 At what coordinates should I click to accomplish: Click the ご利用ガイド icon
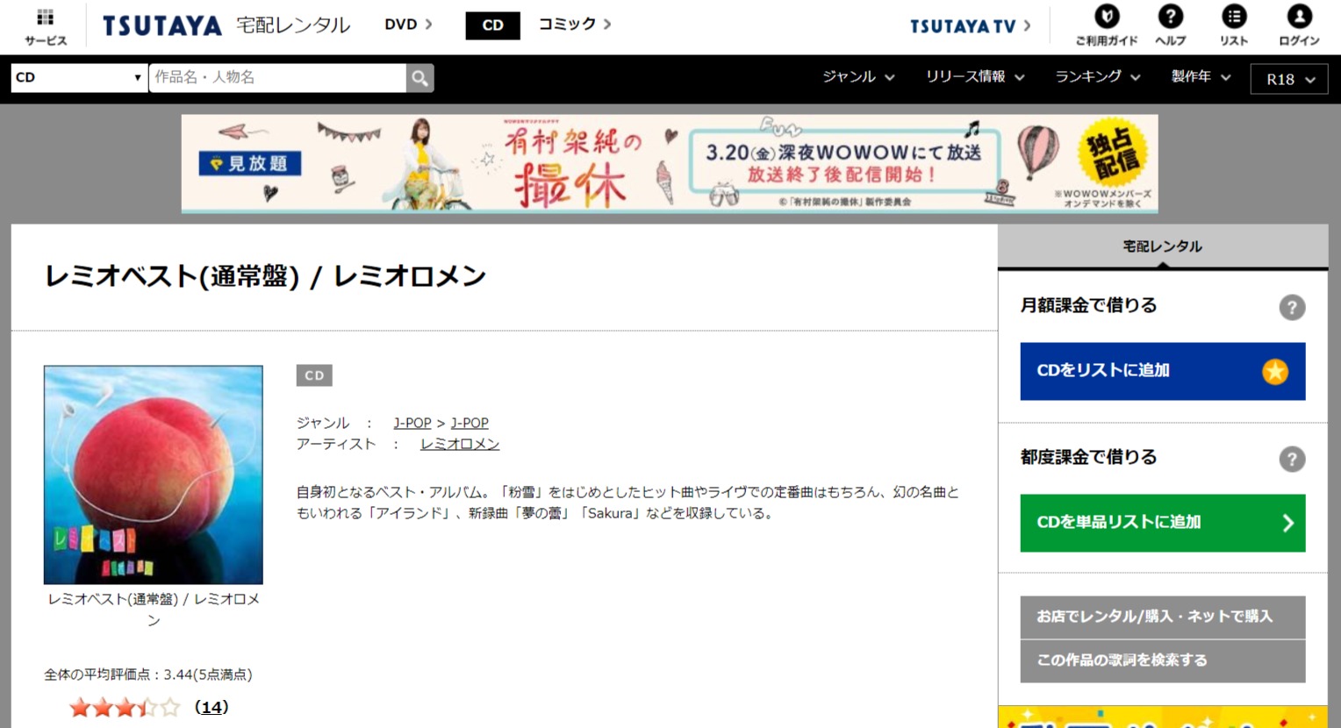click(1107, 17)
